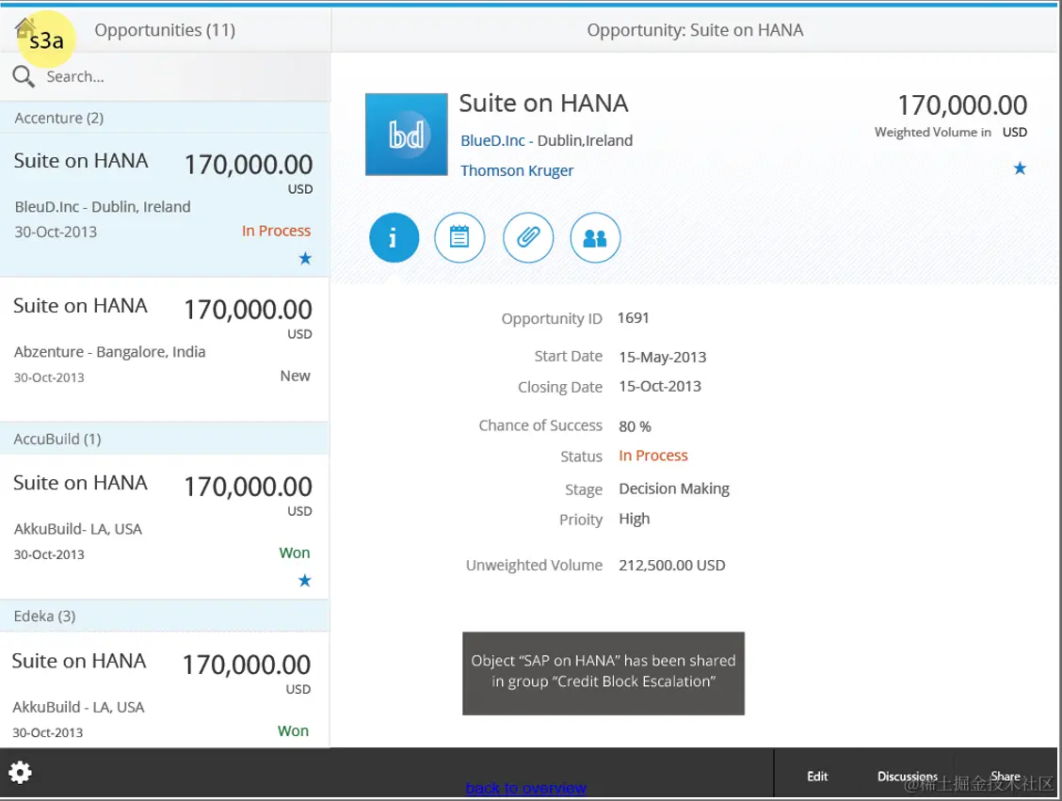The image size is (1062, 801).
Task: Click the Edit button
Action: [817, 776]
